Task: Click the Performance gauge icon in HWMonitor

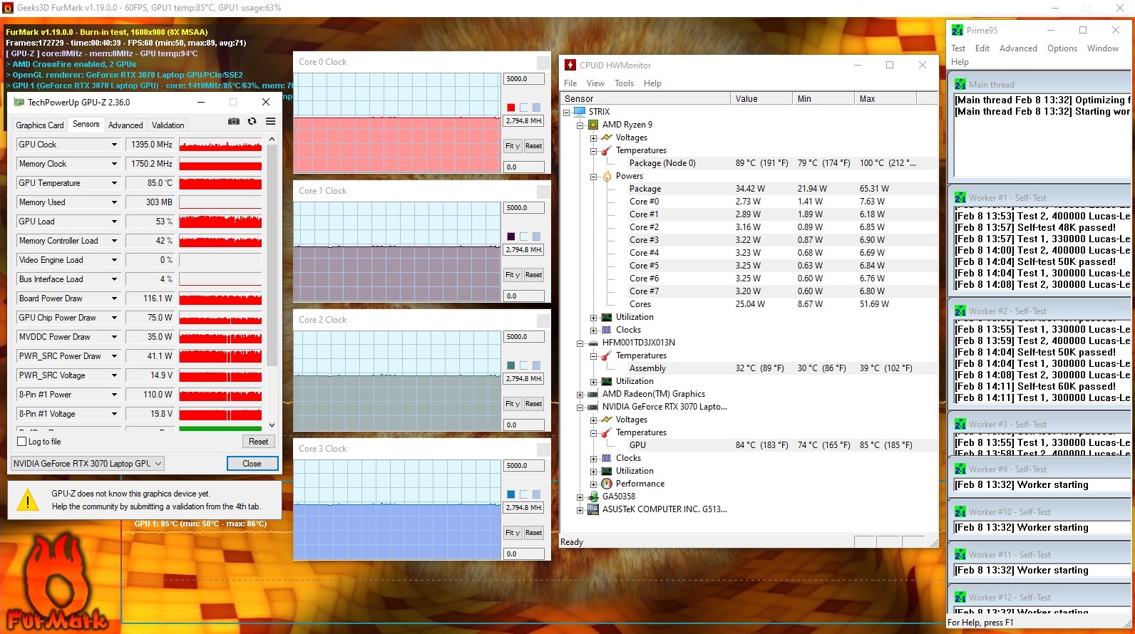Action: [x=607, y=484]
